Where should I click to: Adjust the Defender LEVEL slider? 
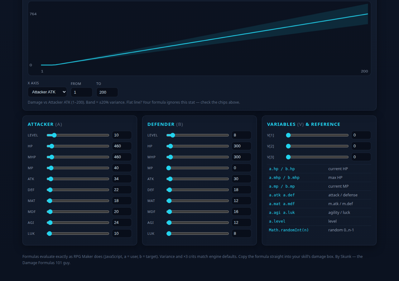[198, 135]
